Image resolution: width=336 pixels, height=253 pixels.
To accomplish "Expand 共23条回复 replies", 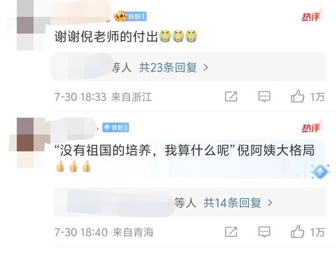I will point(168,68).
